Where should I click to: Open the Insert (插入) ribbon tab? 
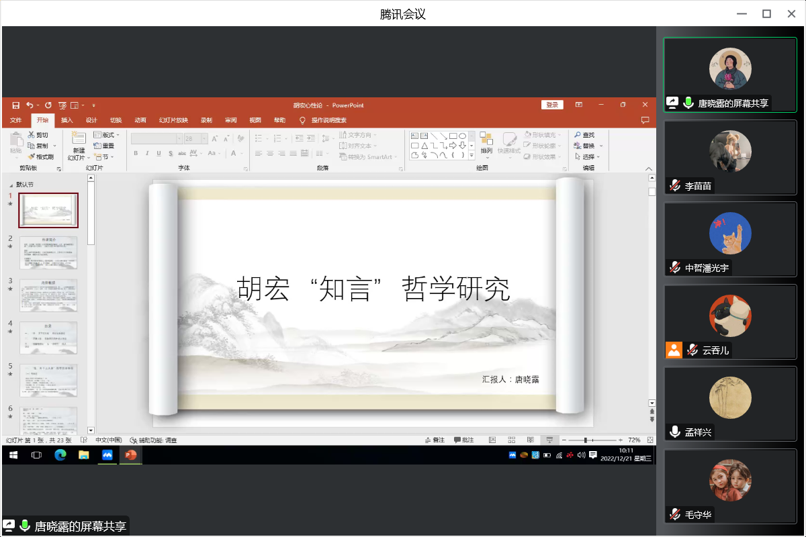pos(67,120)
